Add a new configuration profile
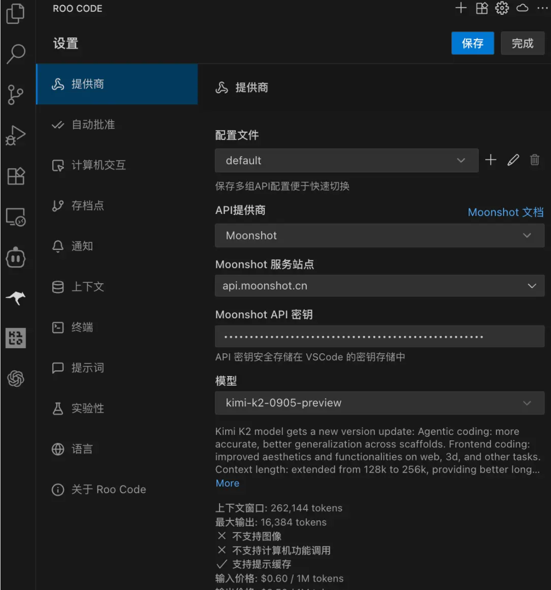Viewport: 551px width, 590px height. click(x=491, y=160)
